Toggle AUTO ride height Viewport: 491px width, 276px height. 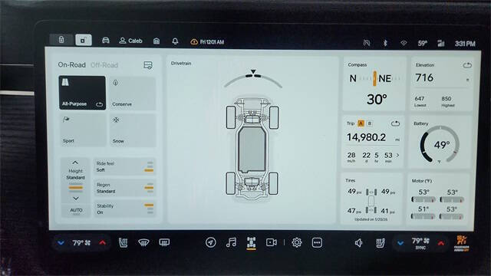pyautogui.click(x=76, y=211)
